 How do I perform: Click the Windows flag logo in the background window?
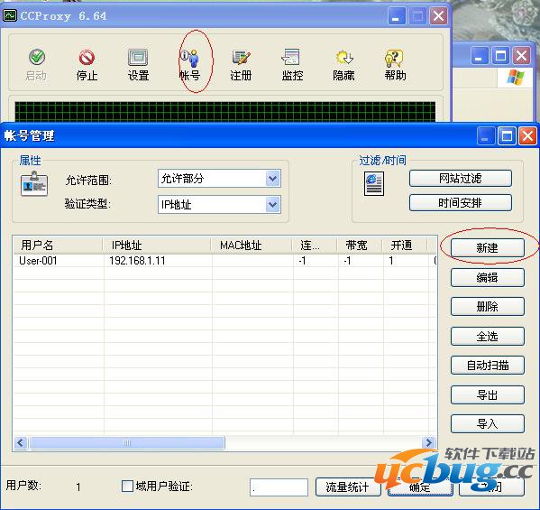[x=516, y=78]
